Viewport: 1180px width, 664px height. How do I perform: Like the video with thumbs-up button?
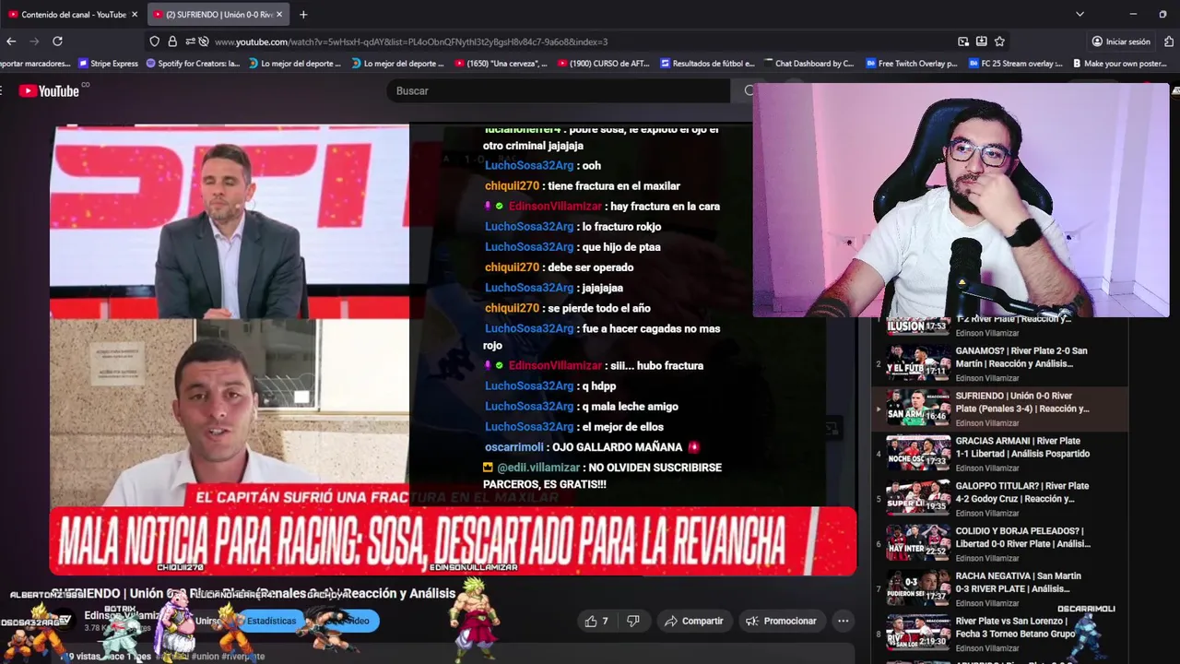pyautogui.click(x=596, y=621)
